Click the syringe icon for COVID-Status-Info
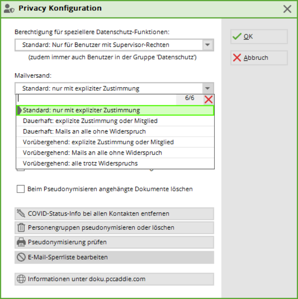The image size is (298, 299). [x=21, y=214]
